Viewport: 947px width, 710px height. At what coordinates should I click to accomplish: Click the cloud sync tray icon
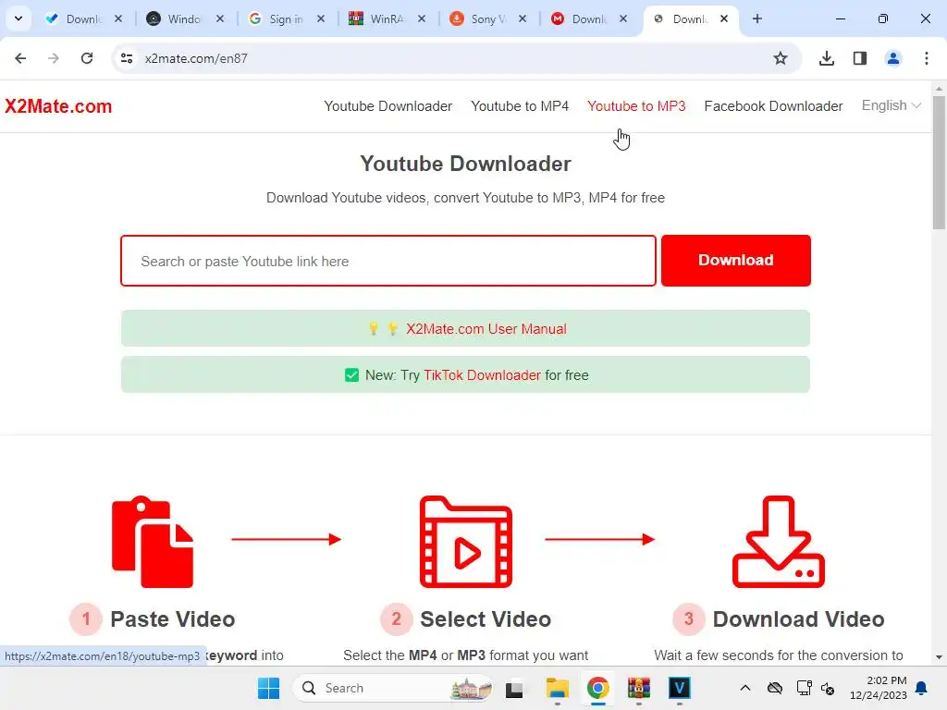775,688
